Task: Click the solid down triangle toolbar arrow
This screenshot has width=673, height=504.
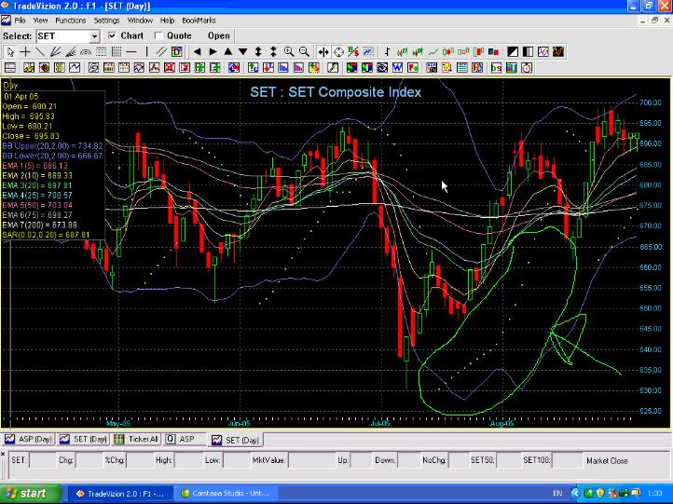Action: 243,52
